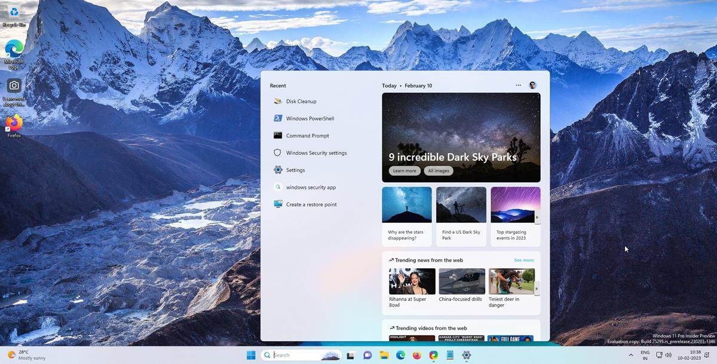Click the Windows Security settings shield icon

pyautogui.click(x=277, y=152)
